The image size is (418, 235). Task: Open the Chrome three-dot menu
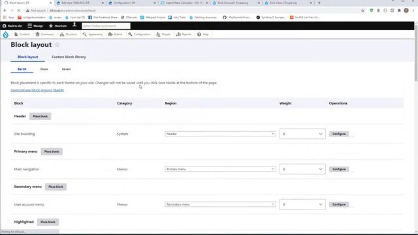coord(413,10)
